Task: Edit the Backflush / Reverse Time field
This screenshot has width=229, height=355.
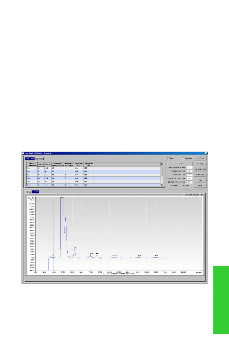Action: 189,182
